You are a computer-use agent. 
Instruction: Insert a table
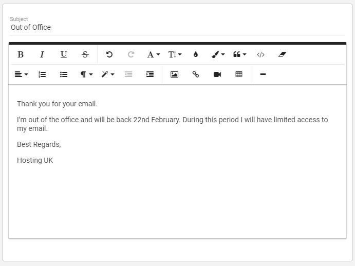[x=239, y=74]
